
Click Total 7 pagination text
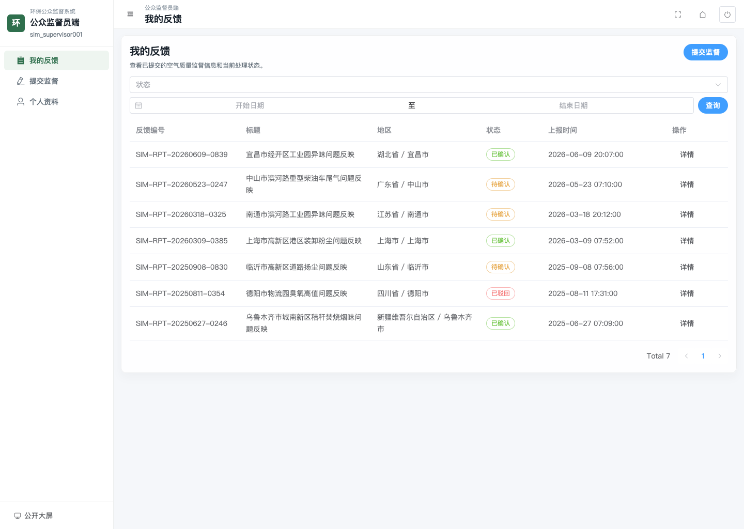[x=658, y=356]
